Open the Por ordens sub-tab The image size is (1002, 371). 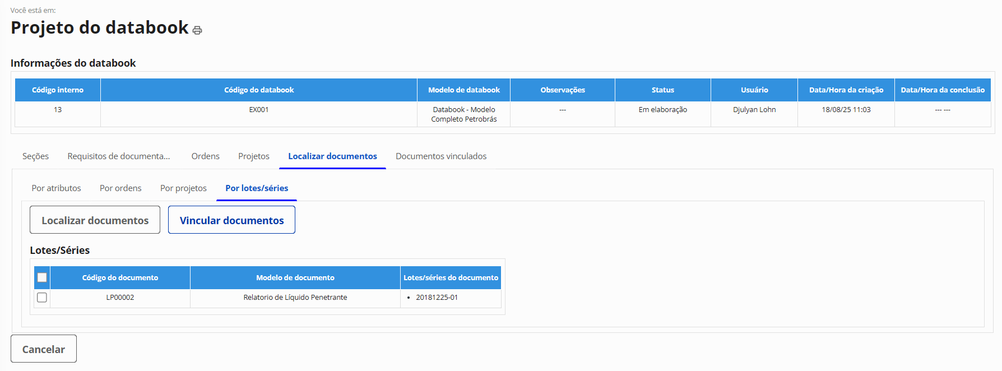pyautogui.click(x=120, y=188)
